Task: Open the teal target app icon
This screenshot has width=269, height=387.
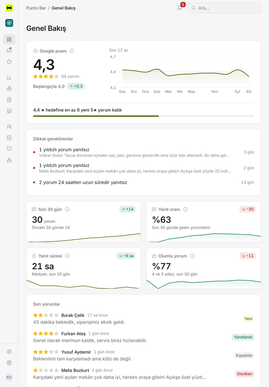Action: [9, 23]
